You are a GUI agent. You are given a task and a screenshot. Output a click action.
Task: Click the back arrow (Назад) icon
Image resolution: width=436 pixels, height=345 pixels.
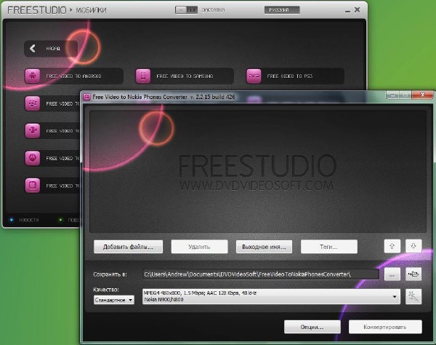coord(33,49)
